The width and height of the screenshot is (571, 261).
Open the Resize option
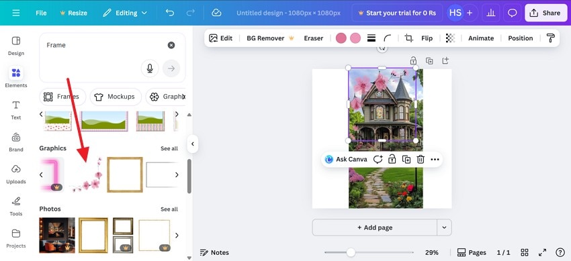(x=73, y=13)
